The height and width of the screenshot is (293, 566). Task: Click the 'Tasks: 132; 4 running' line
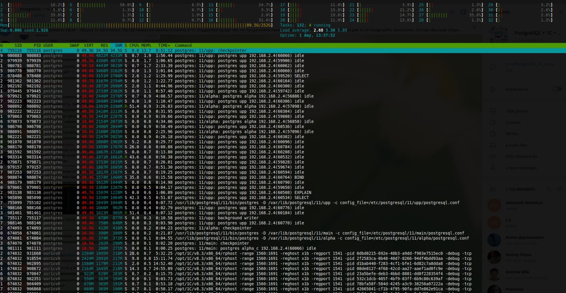[x=305, y=25]
